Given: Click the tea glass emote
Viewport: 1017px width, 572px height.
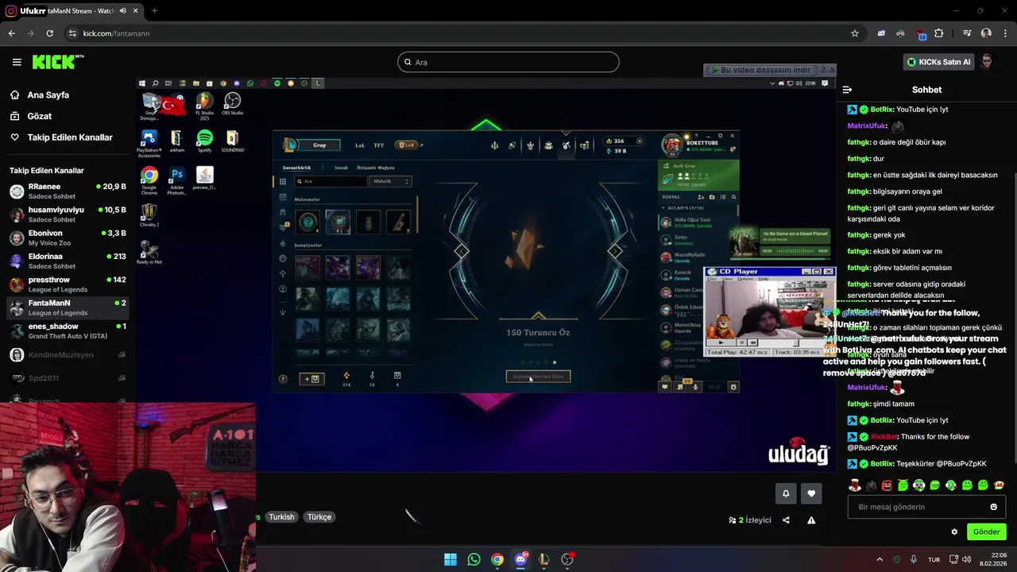Looking at the screenshot, I should (855, 485).
